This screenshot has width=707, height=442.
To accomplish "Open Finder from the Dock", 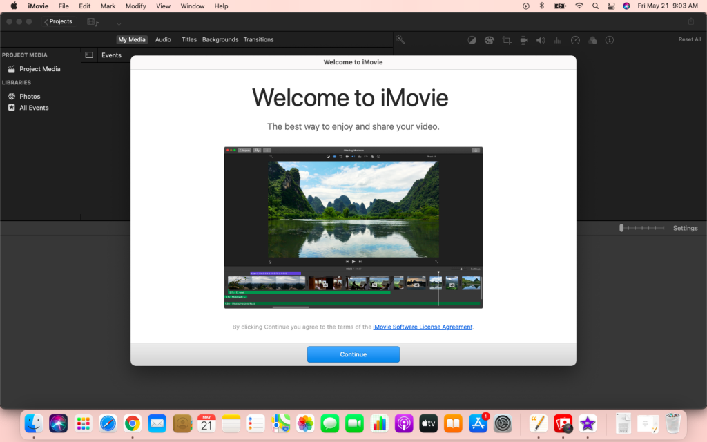I will 34,423.
